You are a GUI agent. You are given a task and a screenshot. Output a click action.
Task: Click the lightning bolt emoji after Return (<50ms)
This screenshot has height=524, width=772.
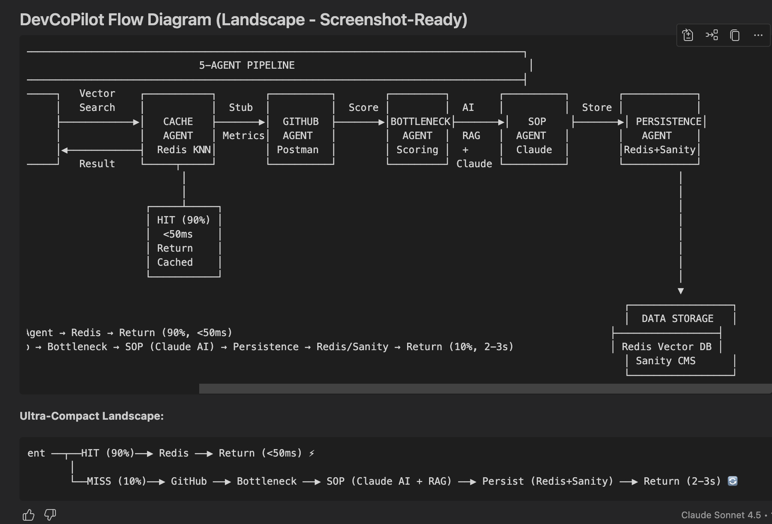312,454
